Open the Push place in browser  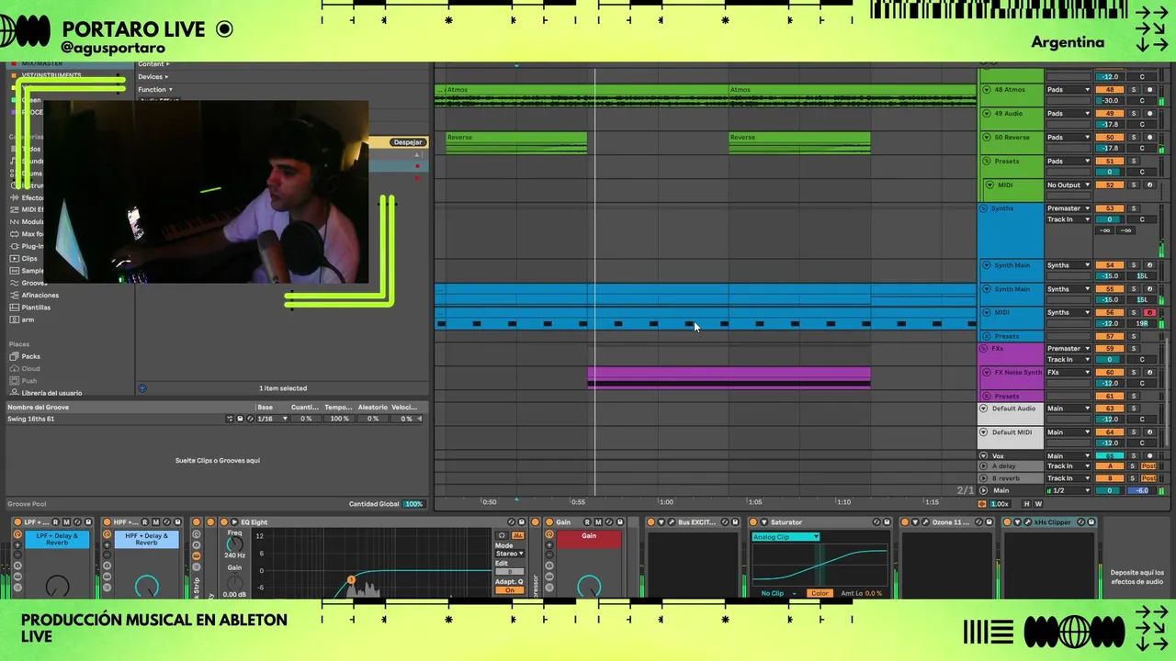click(x=29, y=380)
